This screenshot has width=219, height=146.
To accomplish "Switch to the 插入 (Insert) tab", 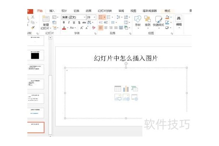I will (x=52, y=11).
